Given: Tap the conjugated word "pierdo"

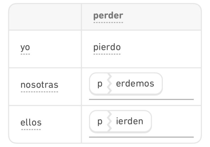Looking at the screenshot, I should point(107,47).
